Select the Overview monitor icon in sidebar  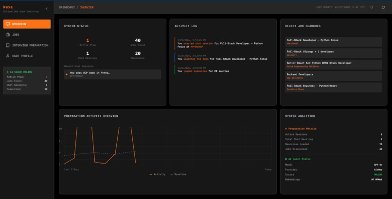(8, 24)
